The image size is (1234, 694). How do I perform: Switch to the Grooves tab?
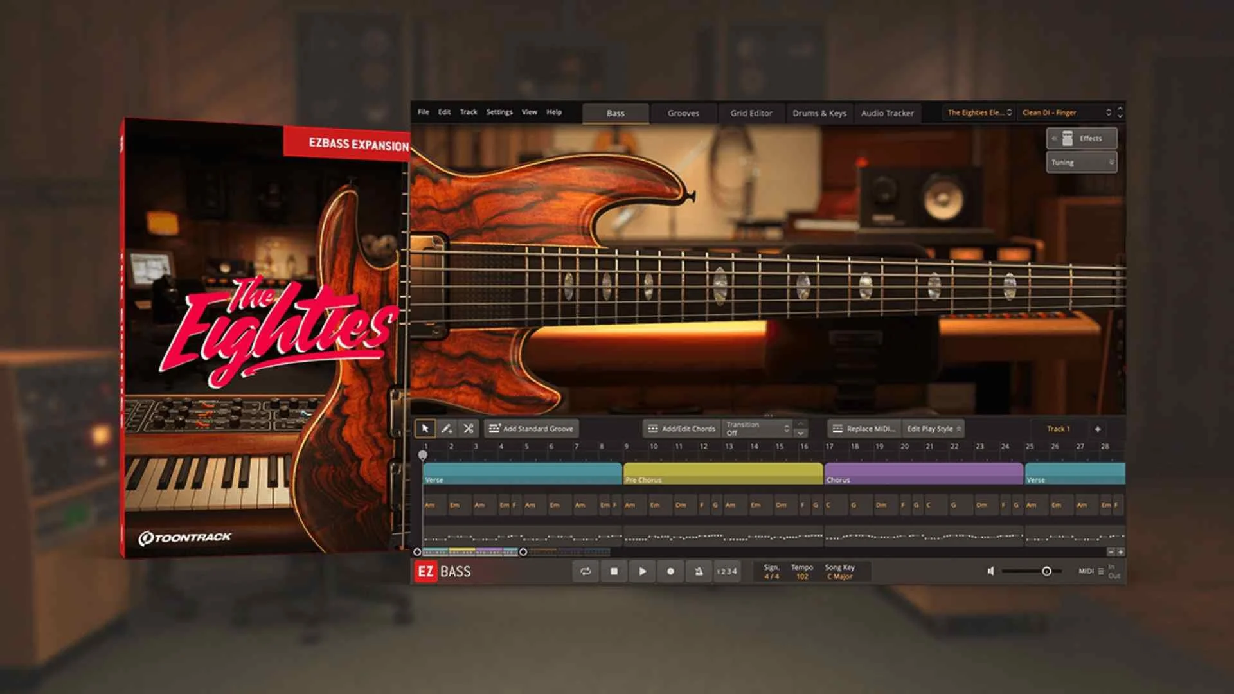683,112
